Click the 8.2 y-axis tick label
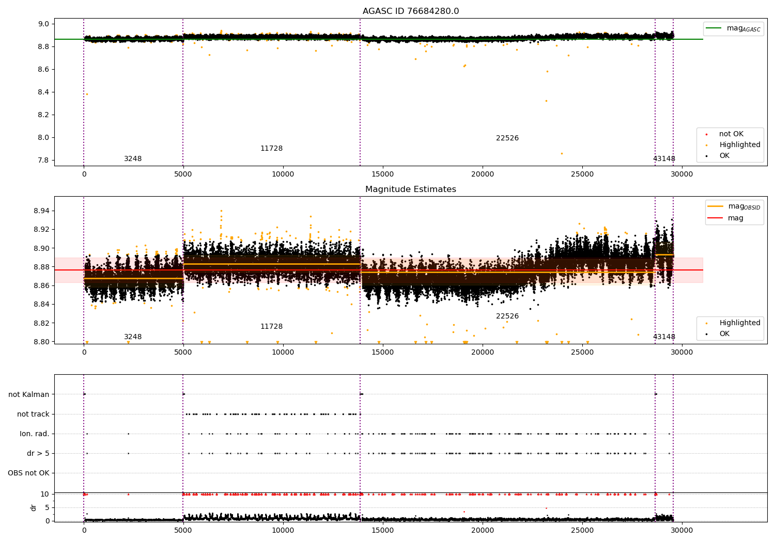Image resolution: width=775 pixels, height=542 pixels. pos(44,115)
